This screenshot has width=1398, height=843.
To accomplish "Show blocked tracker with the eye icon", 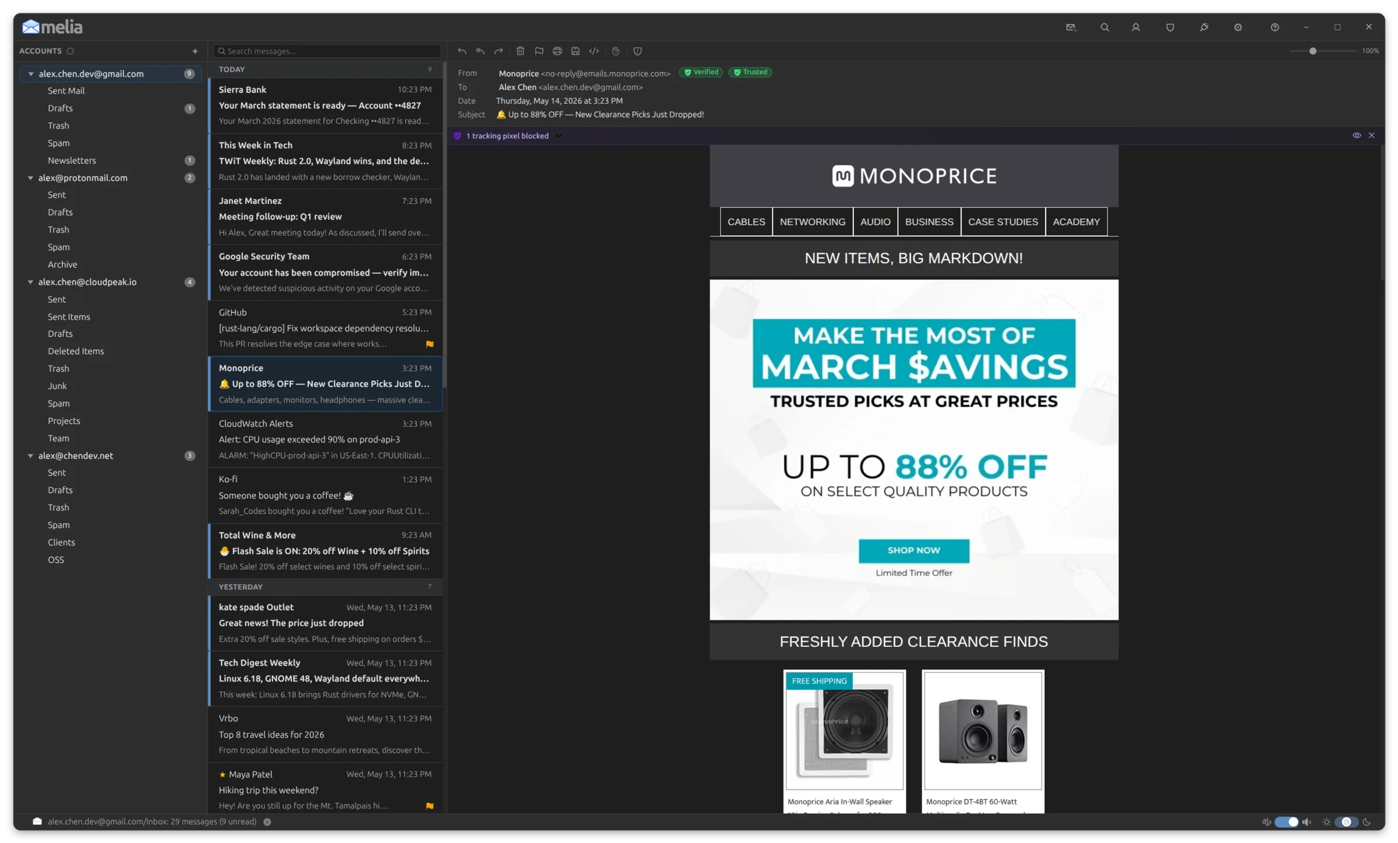I will [x=1357, y=136].
